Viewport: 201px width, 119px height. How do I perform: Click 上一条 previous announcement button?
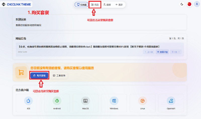[x=148, y=52]
